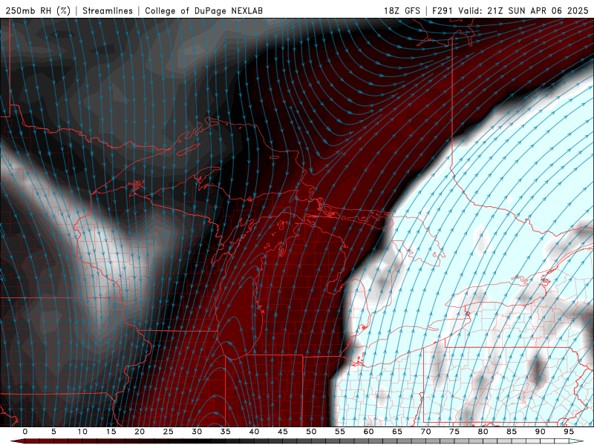Click the '90' color scale label
Screen dimensions: 594x445
pyautogui.click(x=541, y=432)
